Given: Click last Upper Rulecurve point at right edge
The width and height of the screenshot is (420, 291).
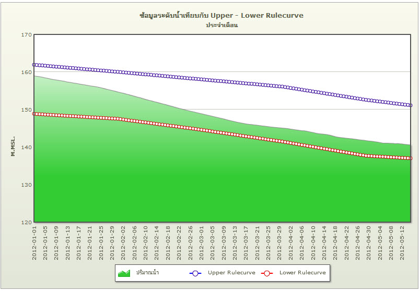Looking at the screenshot, I should (411, 105).
